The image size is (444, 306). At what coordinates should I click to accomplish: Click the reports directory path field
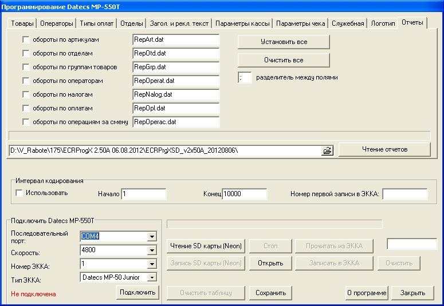tap(165, 150)
